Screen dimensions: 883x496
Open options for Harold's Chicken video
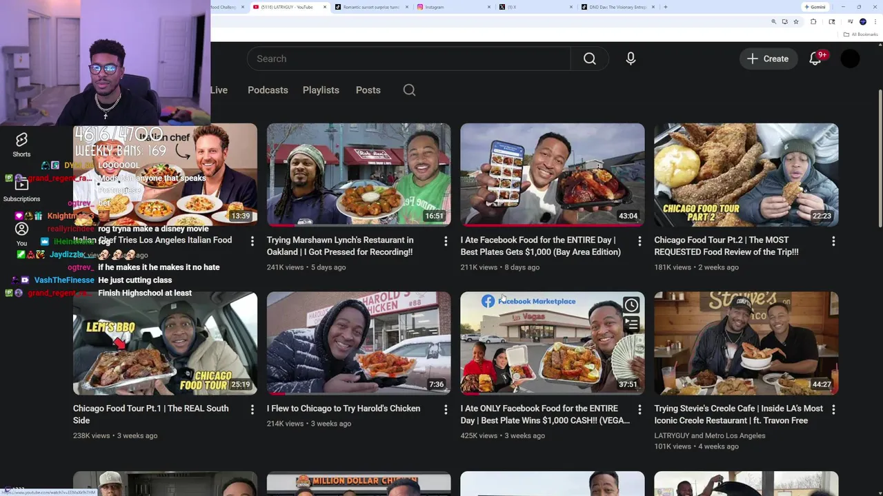coord(446,409)
